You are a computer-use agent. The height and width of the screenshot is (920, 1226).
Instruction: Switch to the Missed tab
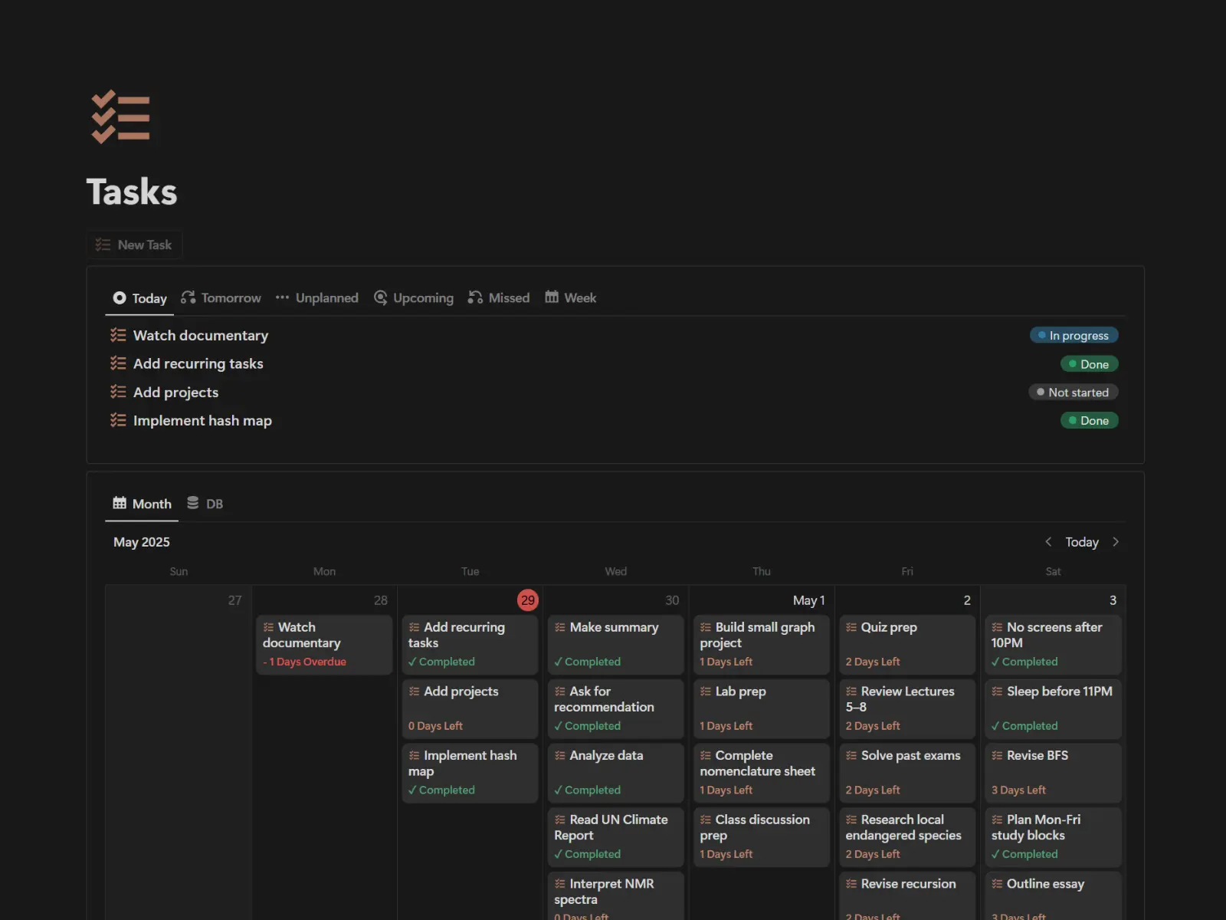pyautogui.click(x=499, y=297)
